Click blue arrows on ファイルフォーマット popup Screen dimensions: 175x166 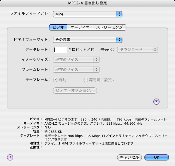pyautogui.click(x=119, y=14)
